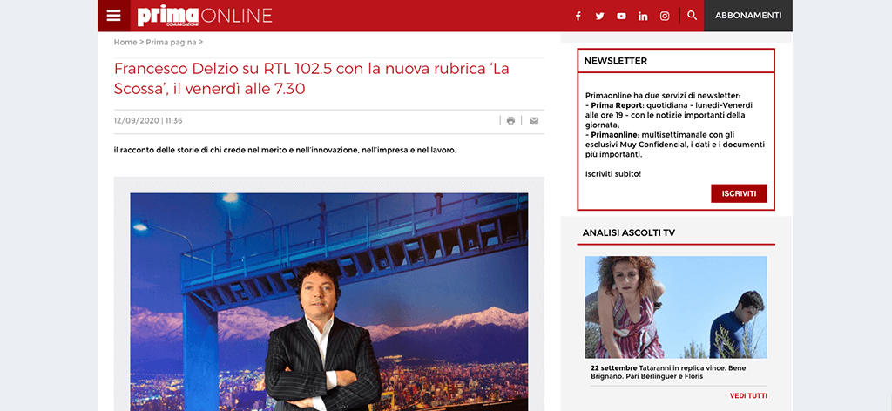Print the article with printer icon
Screen dimensions: 892x411
tap(510, 120)
